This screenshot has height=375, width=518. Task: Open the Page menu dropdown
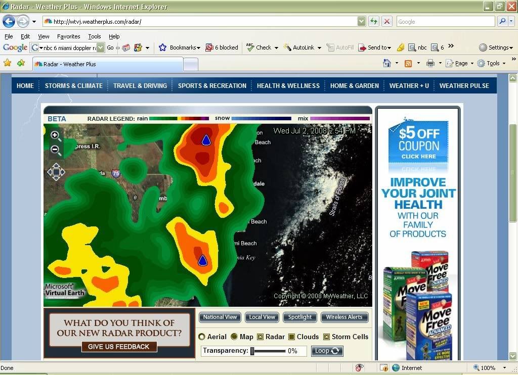(472, 63)
